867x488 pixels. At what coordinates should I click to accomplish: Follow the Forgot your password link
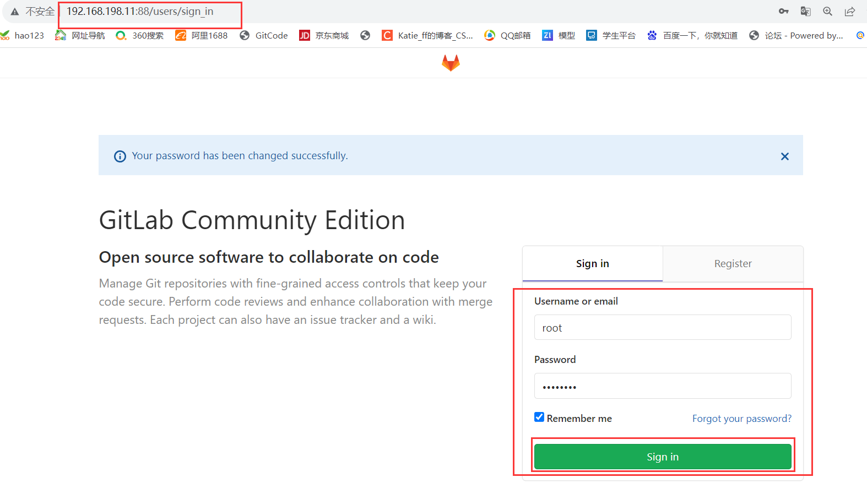tap(742, 419)
